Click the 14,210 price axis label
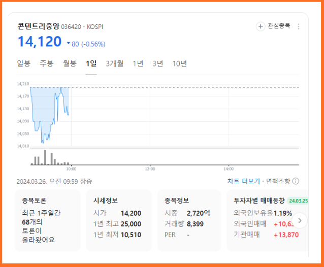The width and height of the screenshot is (324, 267). (23, 84)
